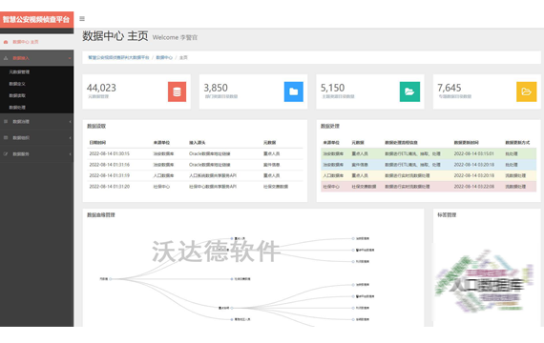Expand 数据服务 using its chevron
544x343 pixels.
coord(70,154)
